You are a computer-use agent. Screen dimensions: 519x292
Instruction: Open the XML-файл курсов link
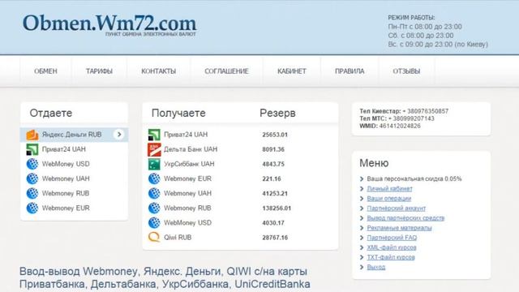point(391,247)
